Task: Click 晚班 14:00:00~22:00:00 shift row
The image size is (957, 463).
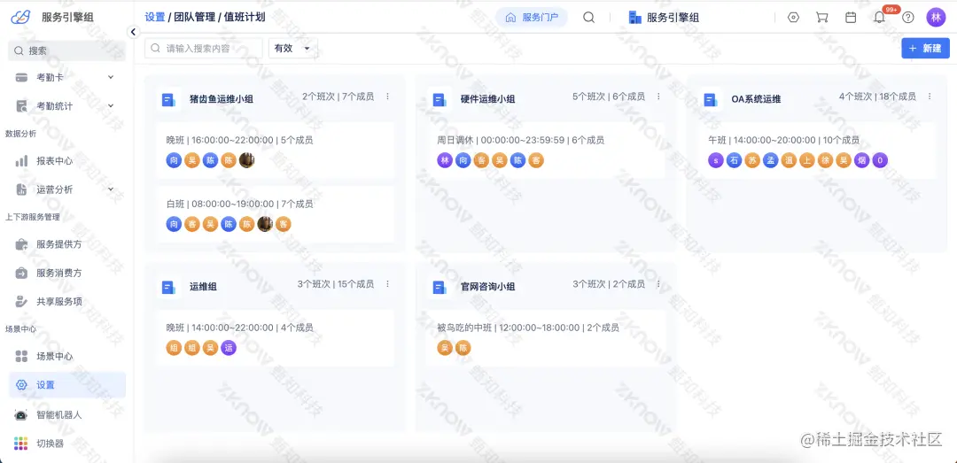Action: pos(275,338)
